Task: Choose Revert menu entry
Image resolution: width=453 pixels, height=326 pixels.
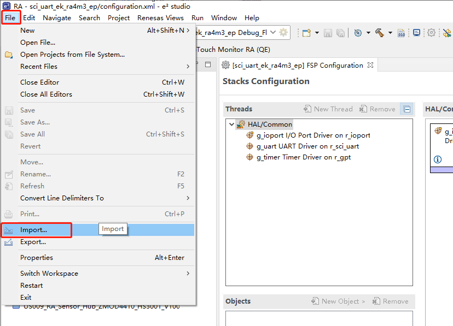Action: (x=98, y=146)
